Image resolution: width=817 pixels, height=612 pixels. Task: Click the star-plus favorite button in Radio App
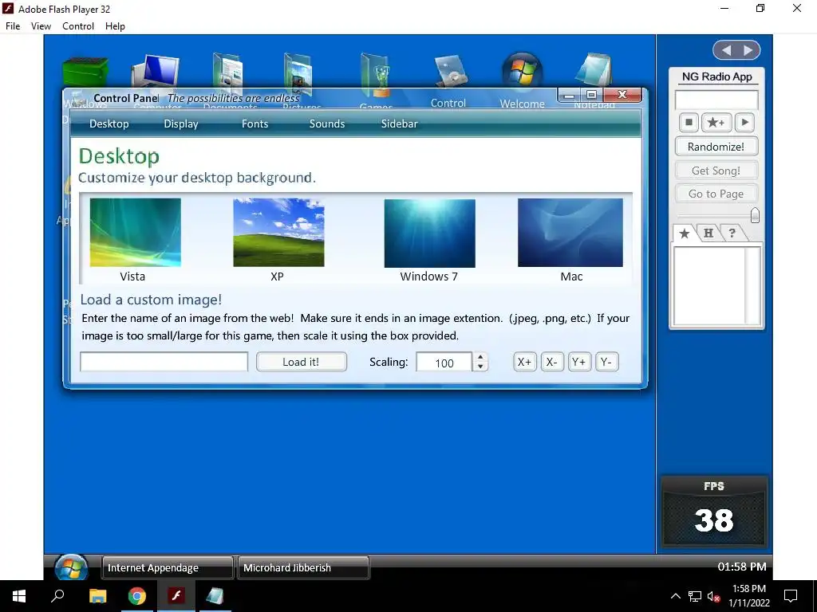(x=716, y=122)
